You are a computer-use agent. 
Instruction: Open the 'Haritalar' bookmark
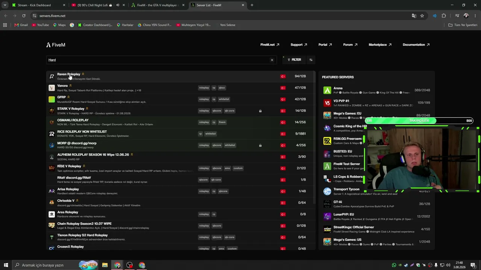click(125, 25)
